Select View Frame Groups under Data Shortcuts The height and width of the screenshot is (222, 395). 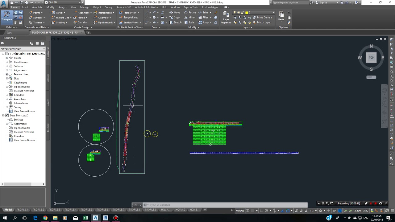coord(24,140)
